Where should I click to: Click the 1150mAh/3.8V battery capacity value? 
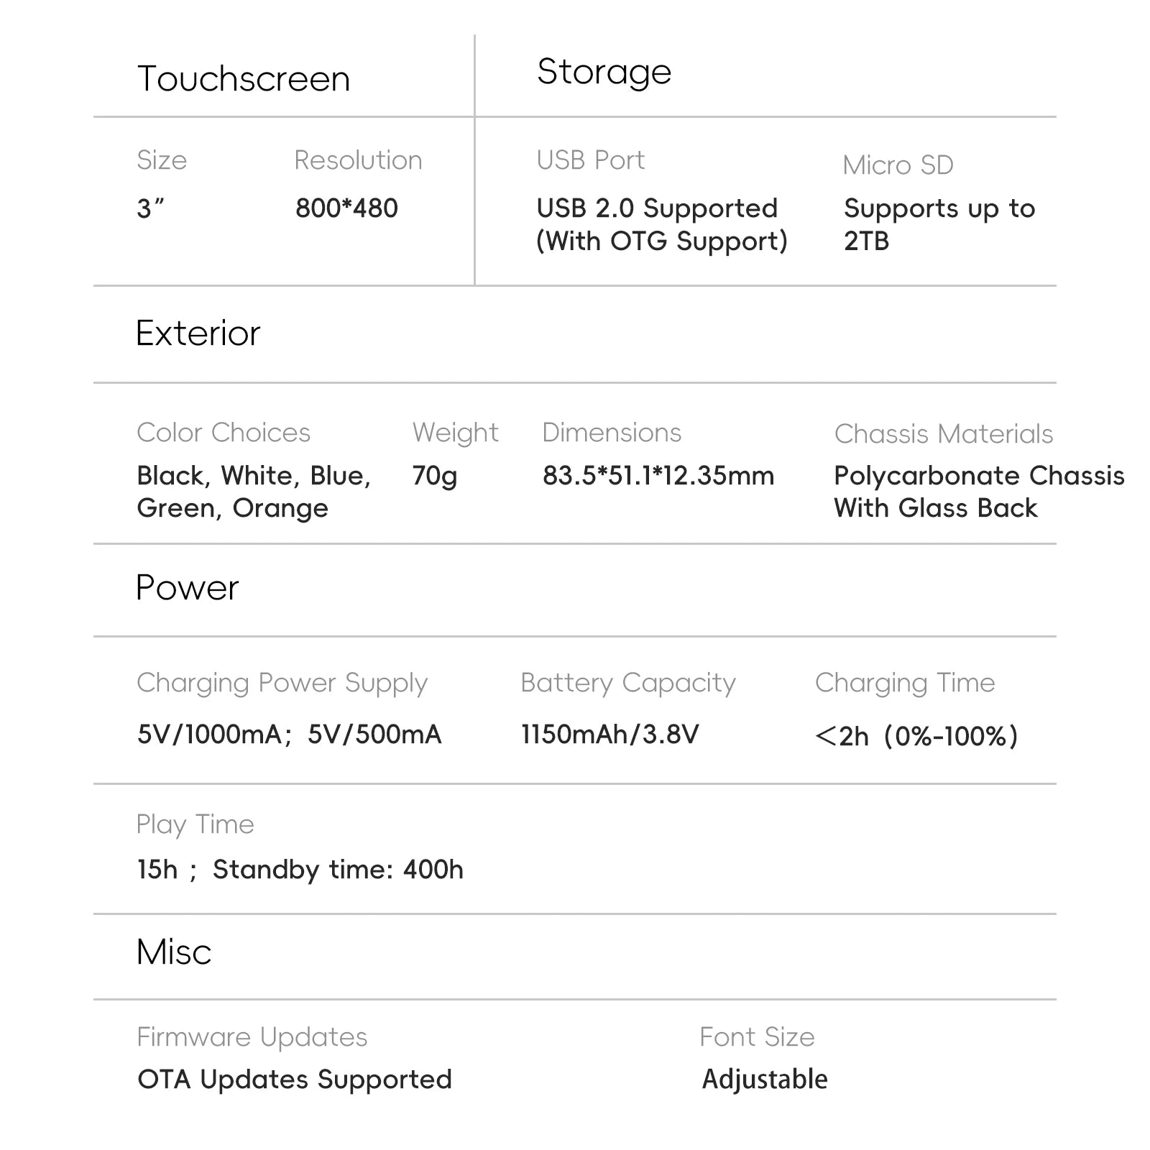pyautogui.click(x=609, y=735)
